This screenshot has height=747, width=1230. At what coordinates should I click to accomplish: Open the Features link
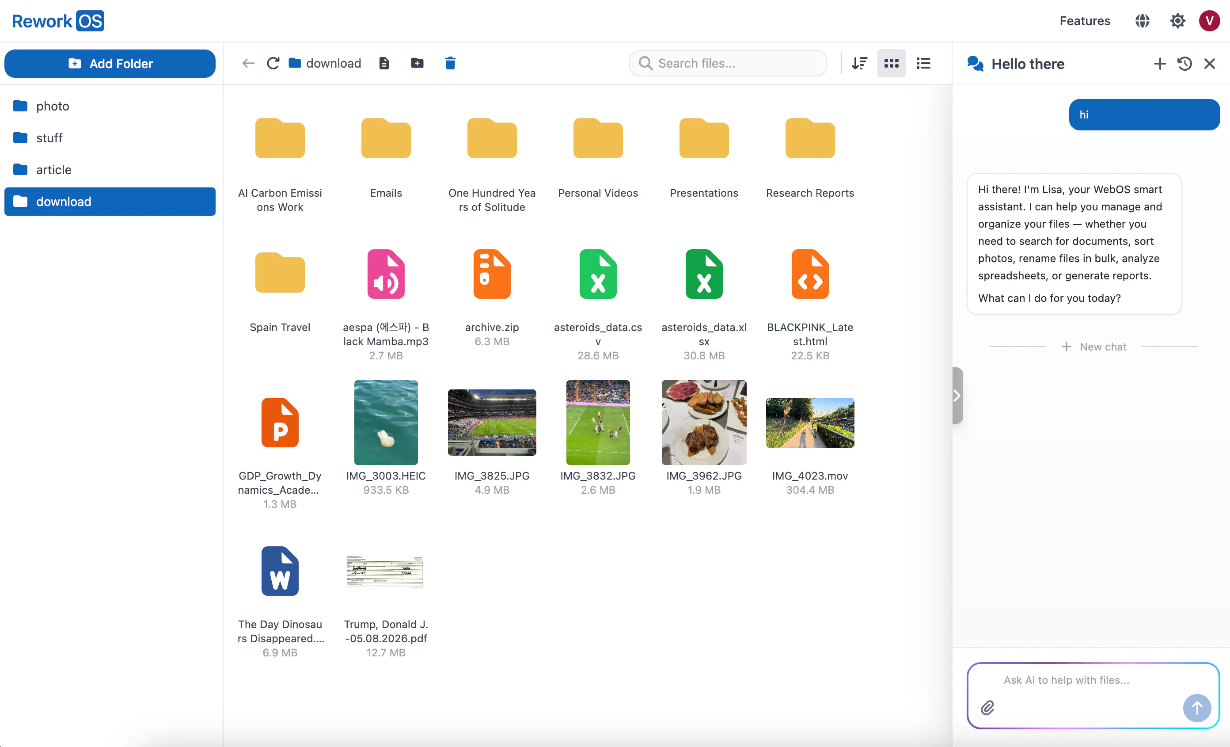[x=1085, y=21]
